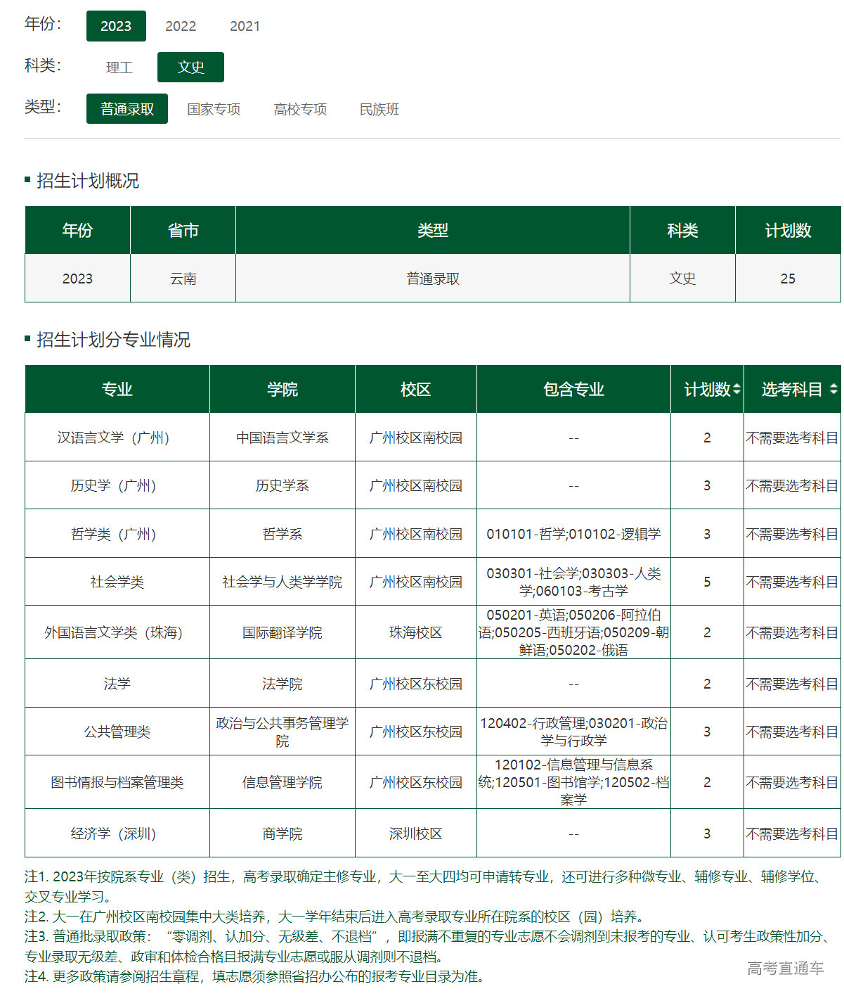Click the 珠海校区 campus cell
Screen dimensions: 844x996
(416, 632)
